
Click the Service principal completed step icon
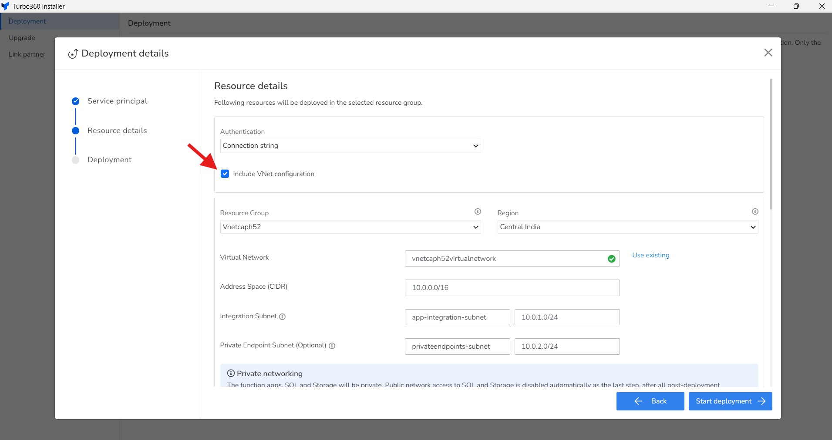pyautogui.click(x=75, y=101)
